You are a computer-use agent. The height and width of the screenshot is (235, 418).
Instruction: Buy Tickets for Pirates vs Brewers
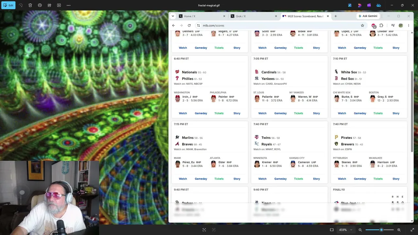[x=378, y=179]
